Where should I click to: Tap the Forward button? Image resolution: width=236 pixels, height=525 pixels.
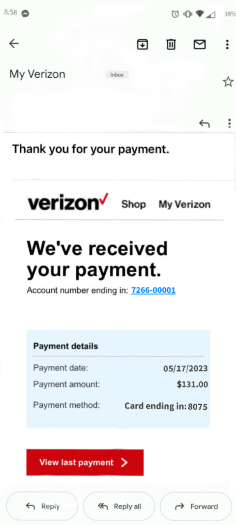(196, 506)
